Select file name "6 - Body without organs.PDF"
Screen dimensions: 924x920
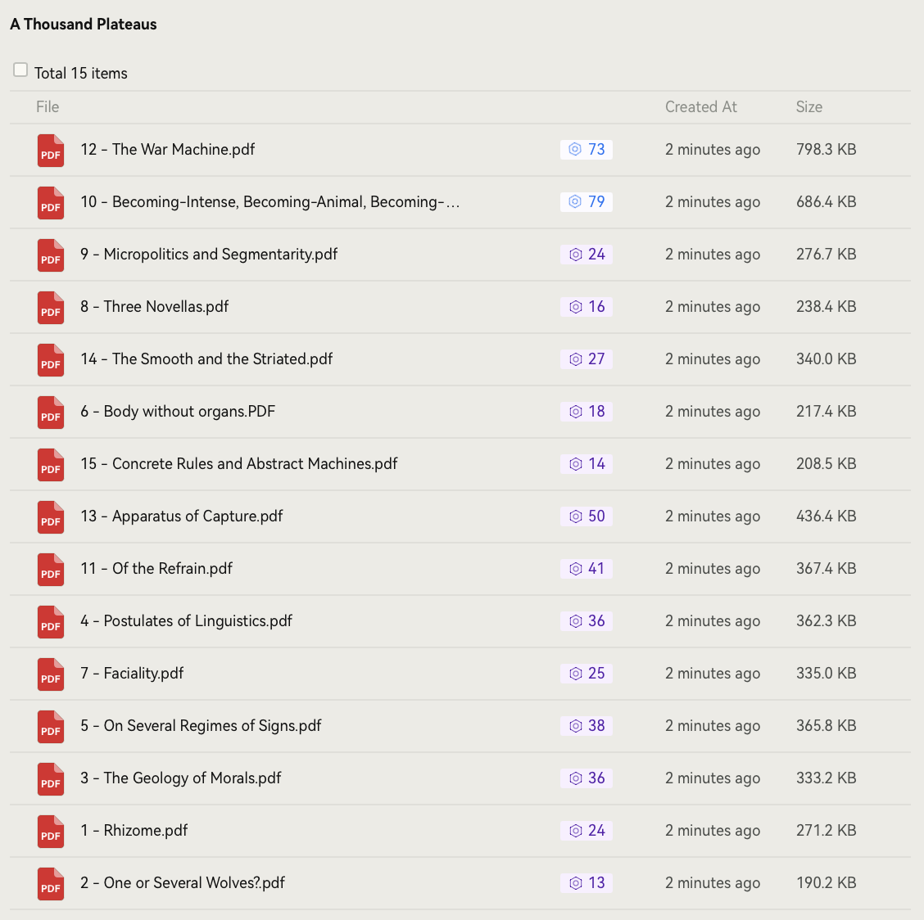click(178, 412)
